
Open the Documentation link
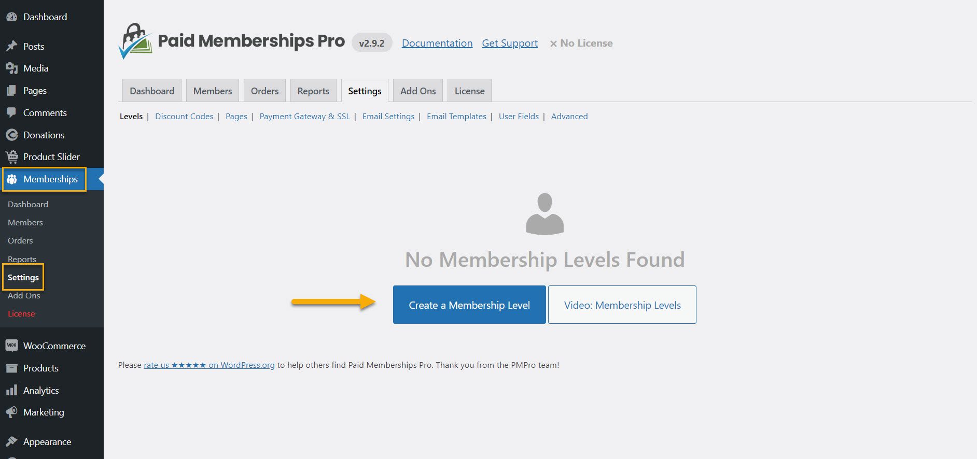437,43
